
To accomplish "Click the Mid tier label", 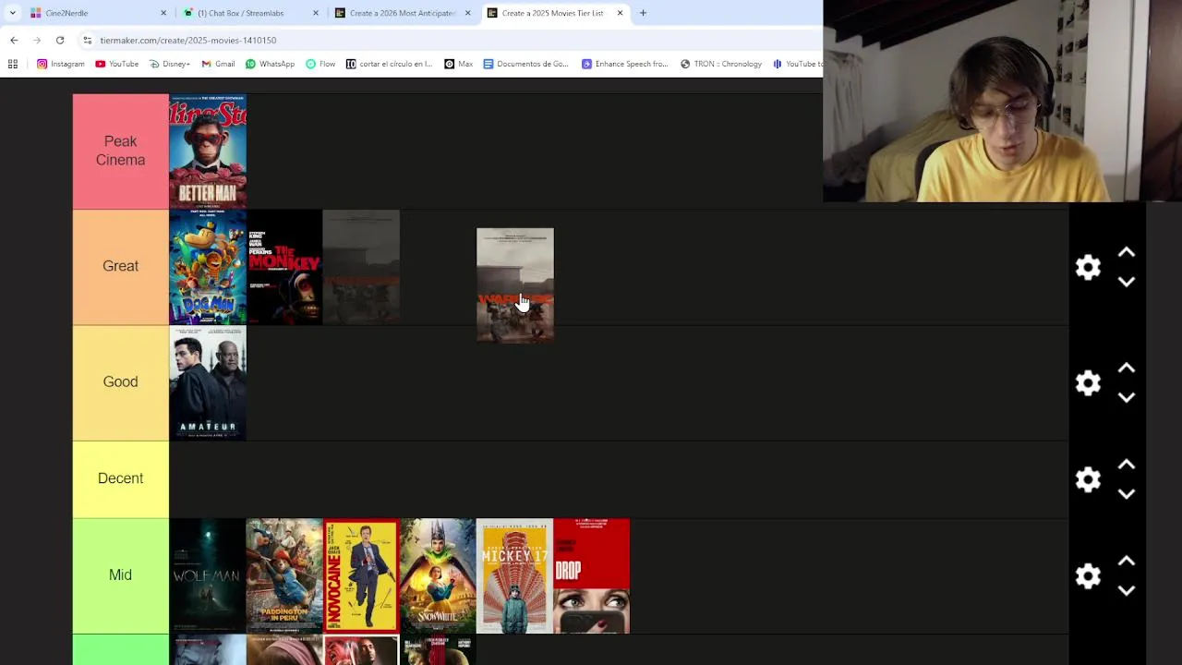I will pyautogui.click(x=120, y=575).
